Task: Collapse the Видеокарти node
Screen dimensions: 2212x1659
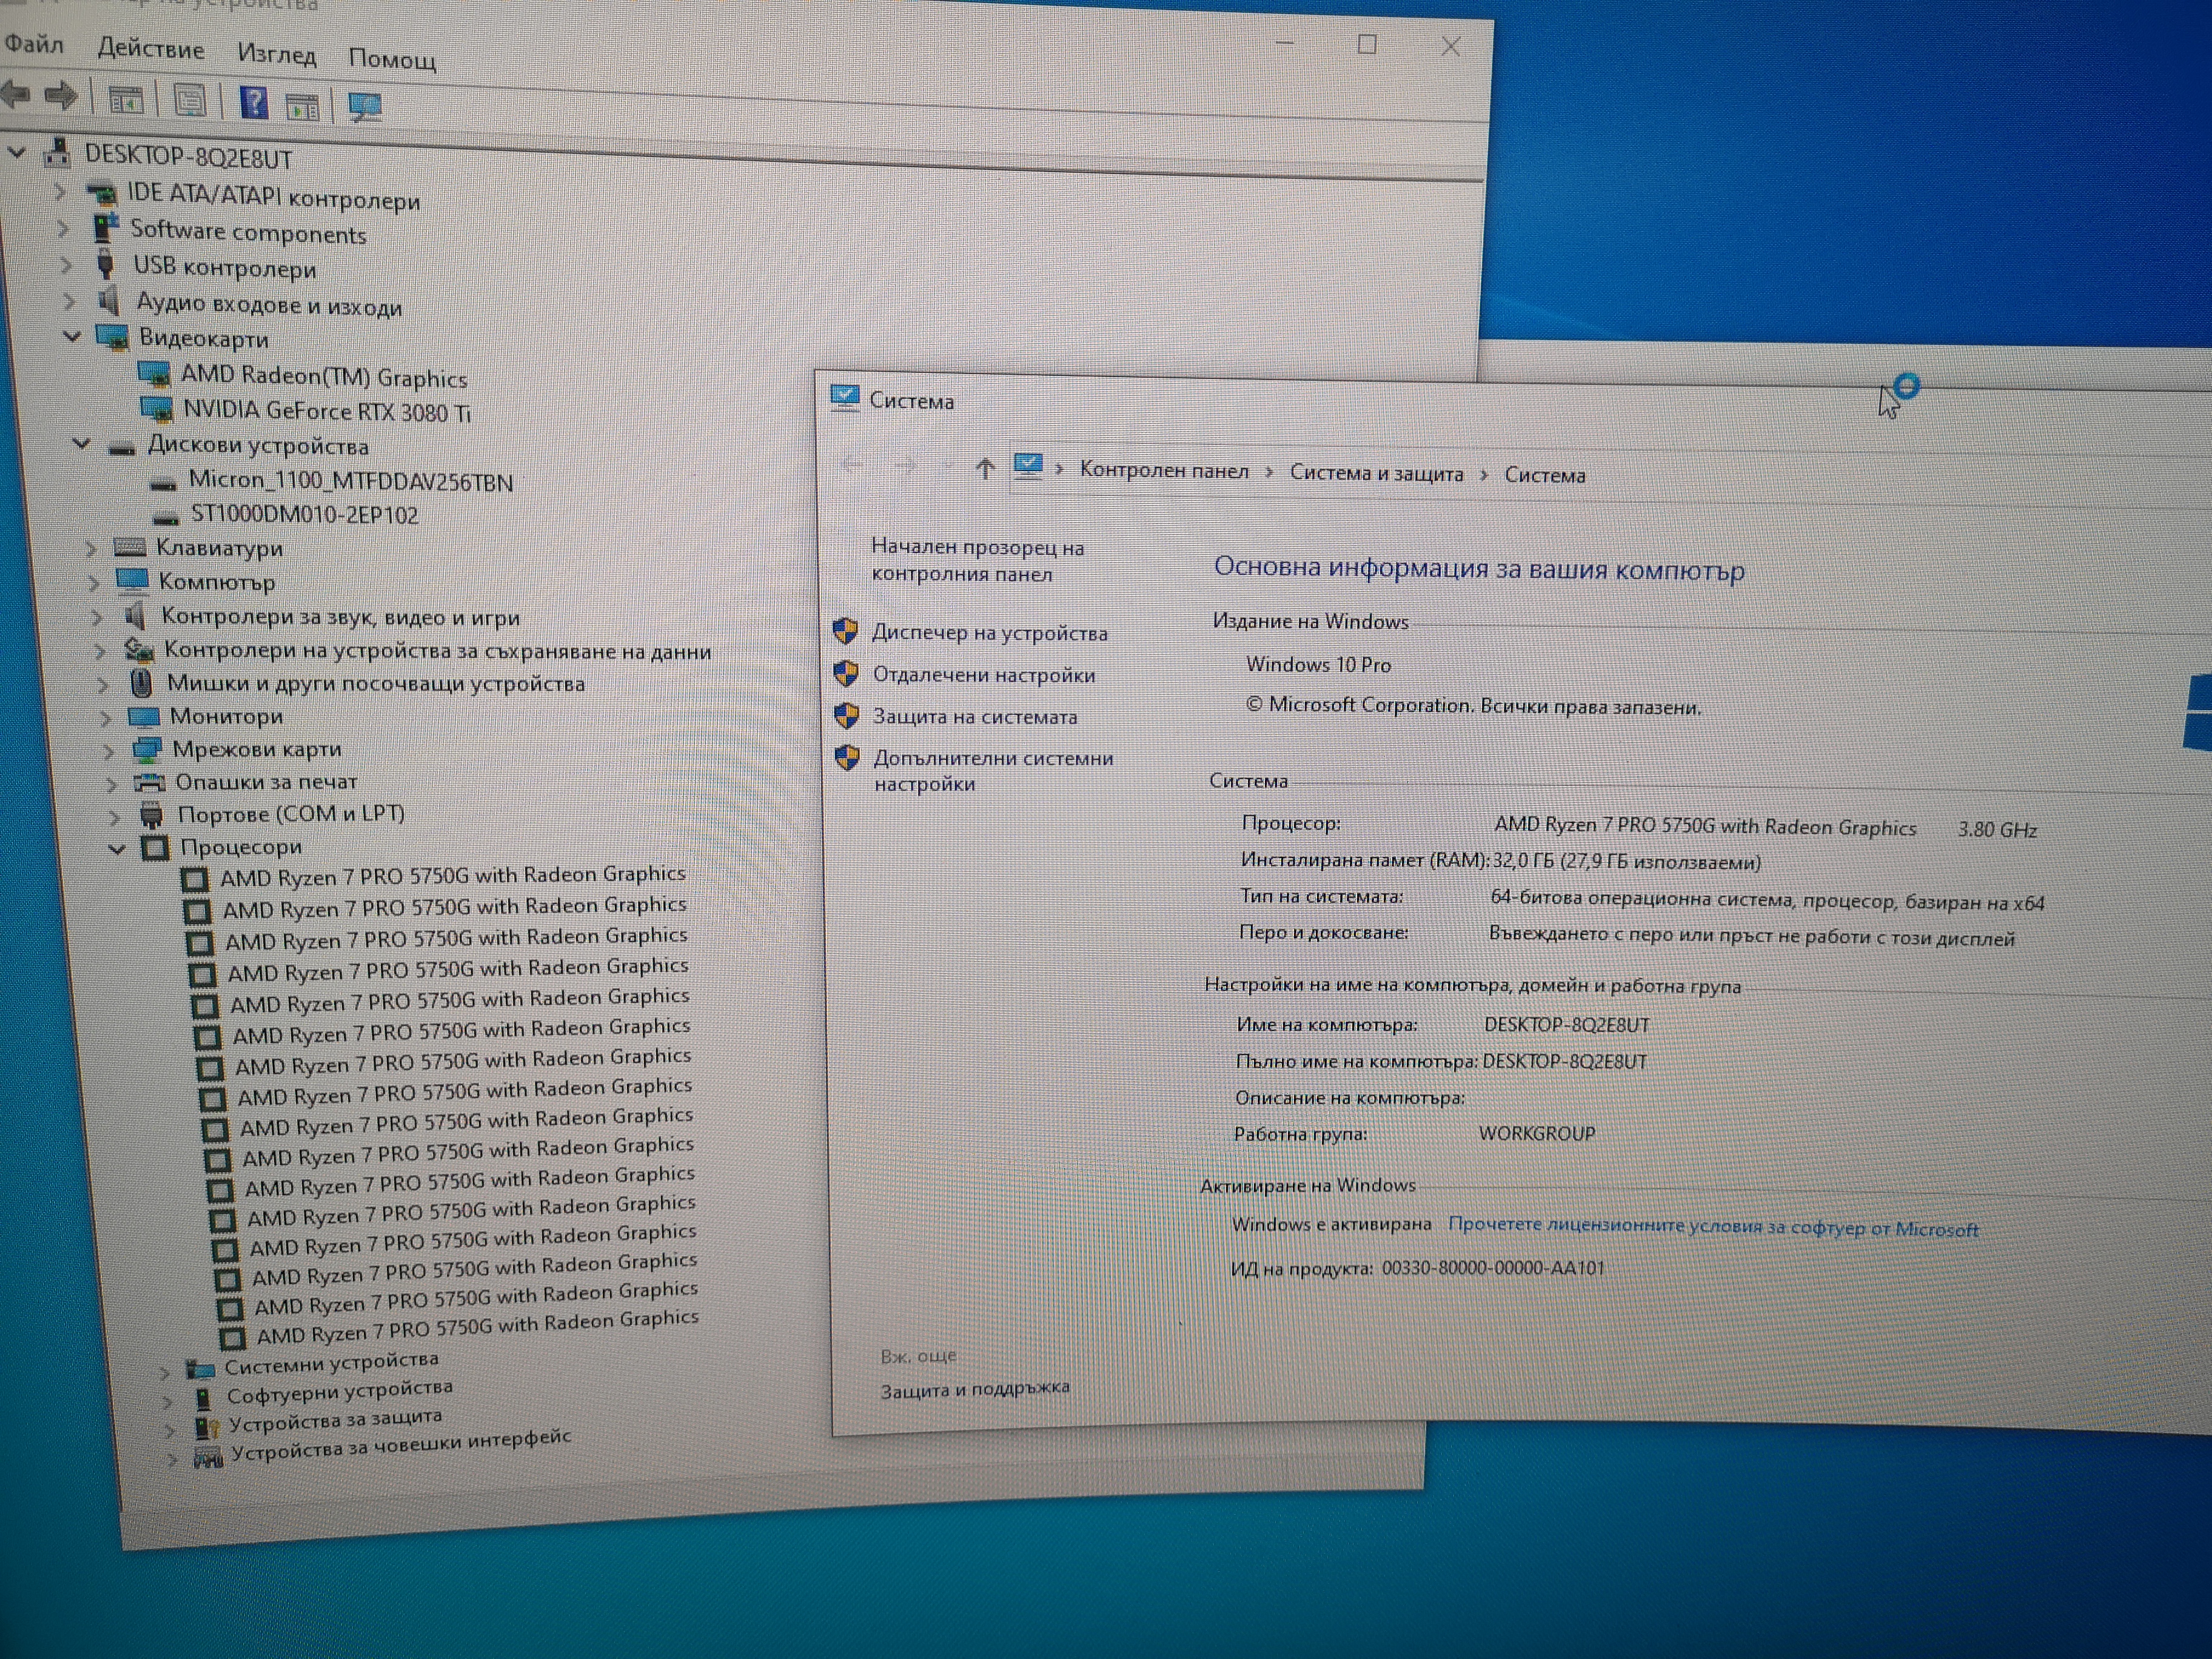Action: pos(72,336)
